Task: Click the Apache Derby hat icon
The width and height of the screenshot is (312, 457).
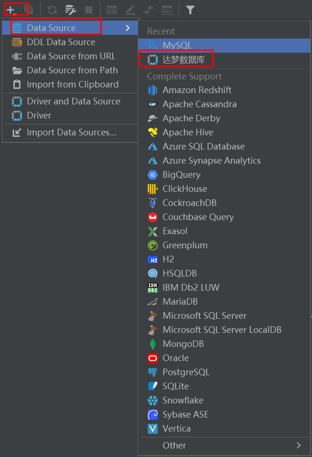Action: tap(153, 118)
